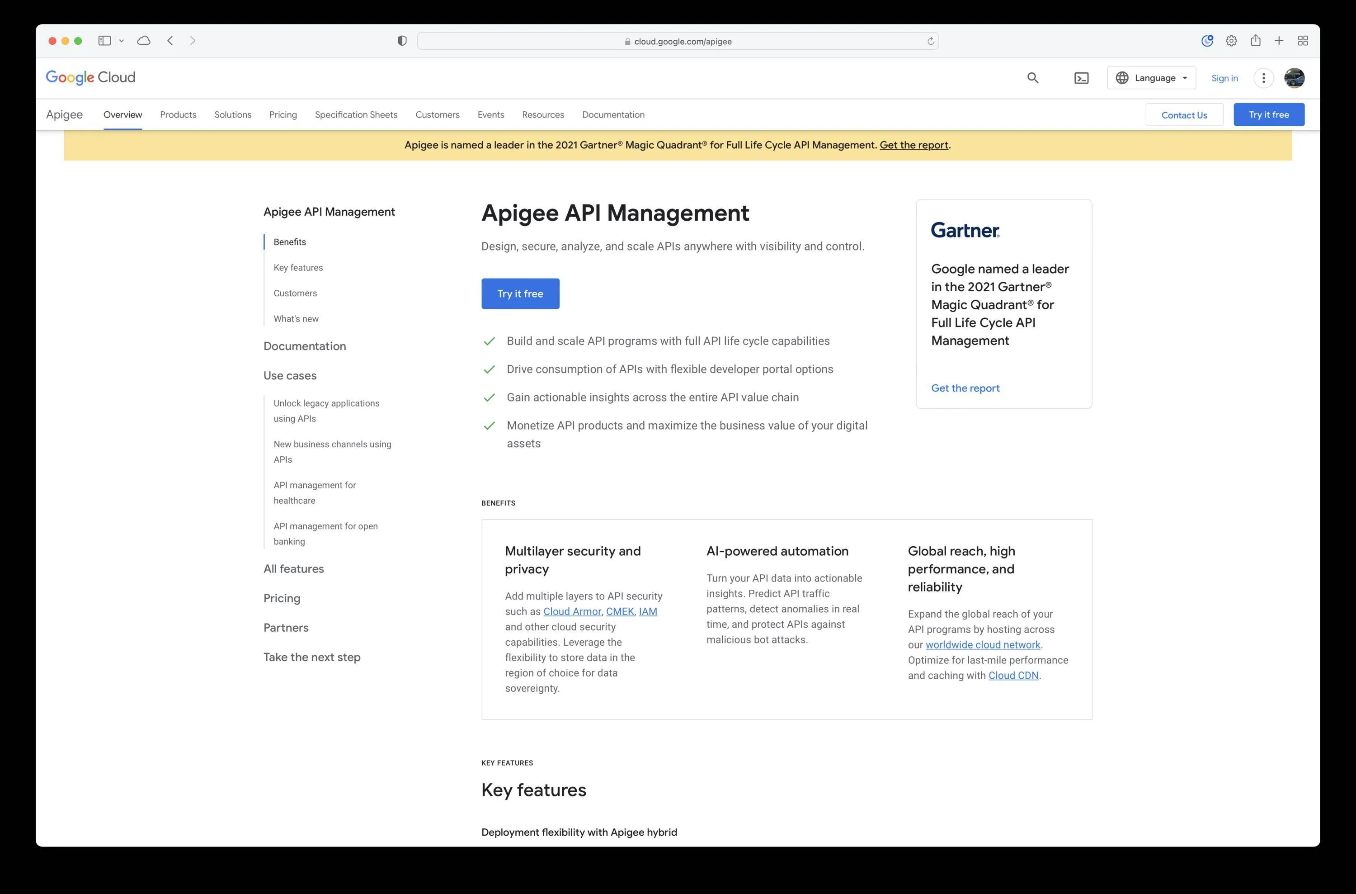The width and height of the screenshot is (1356, 894).
Task: Click the address bar showing cloud.google.com/apigee
Action: 678,41
